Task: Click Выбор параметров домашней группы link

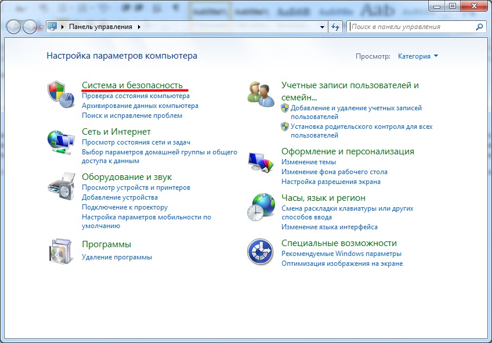Action: (160, 156)
